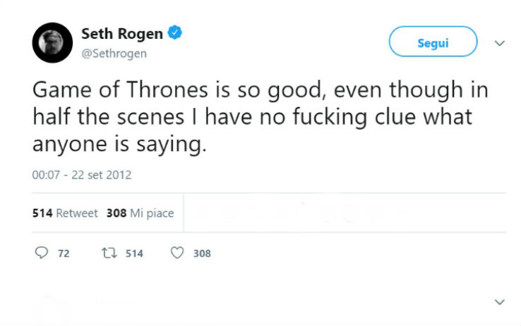Screen dimensions: 521x326
Task: Open the Seth Rogen display name link
Action: [x=122, y=34]
